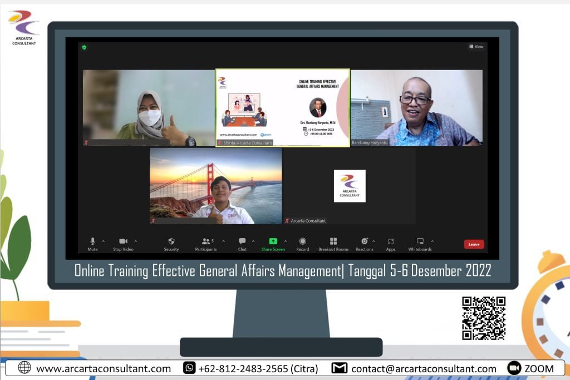Open the Security options
This screenshot has height=380, width=570.
[x=171, y=242]
